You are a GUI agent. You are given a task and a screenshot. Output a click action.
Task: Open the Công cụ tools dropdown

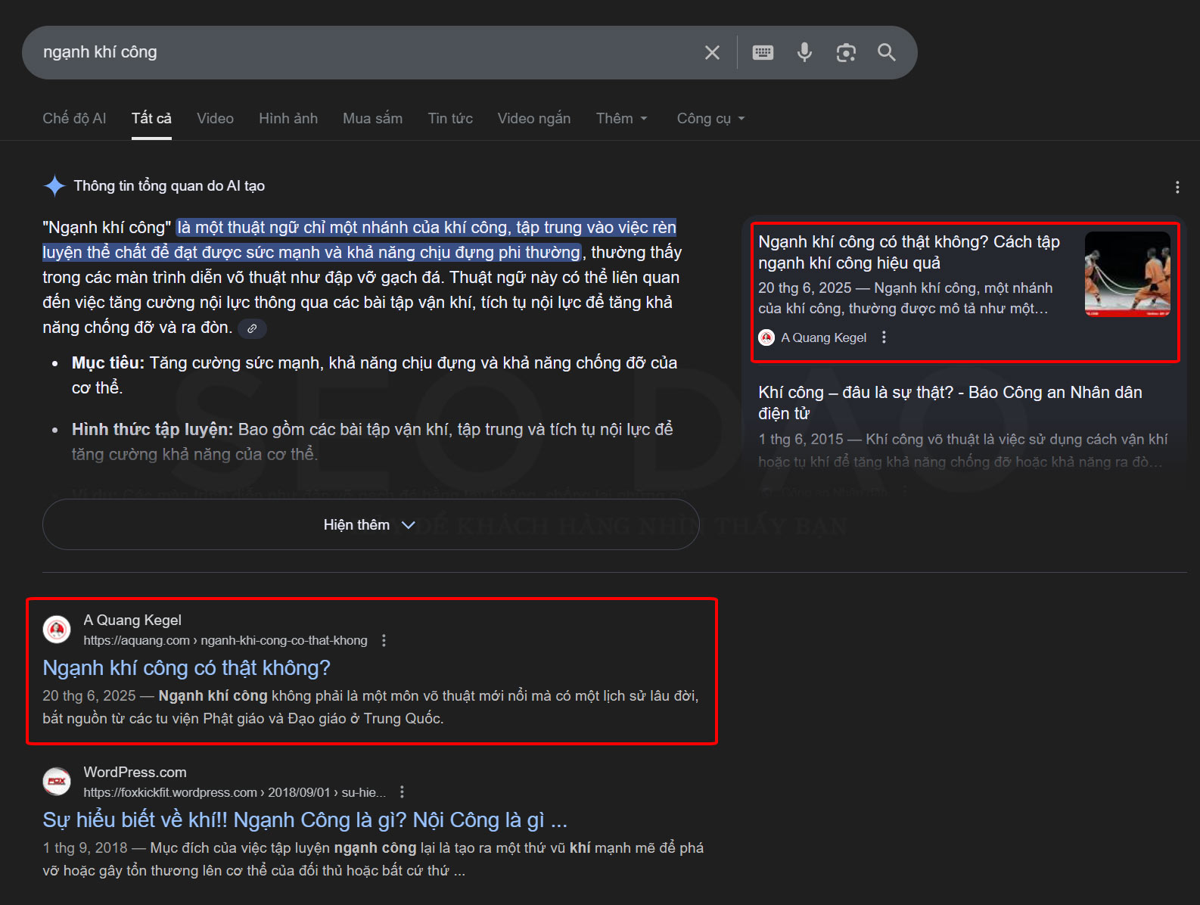pos(710,119)
